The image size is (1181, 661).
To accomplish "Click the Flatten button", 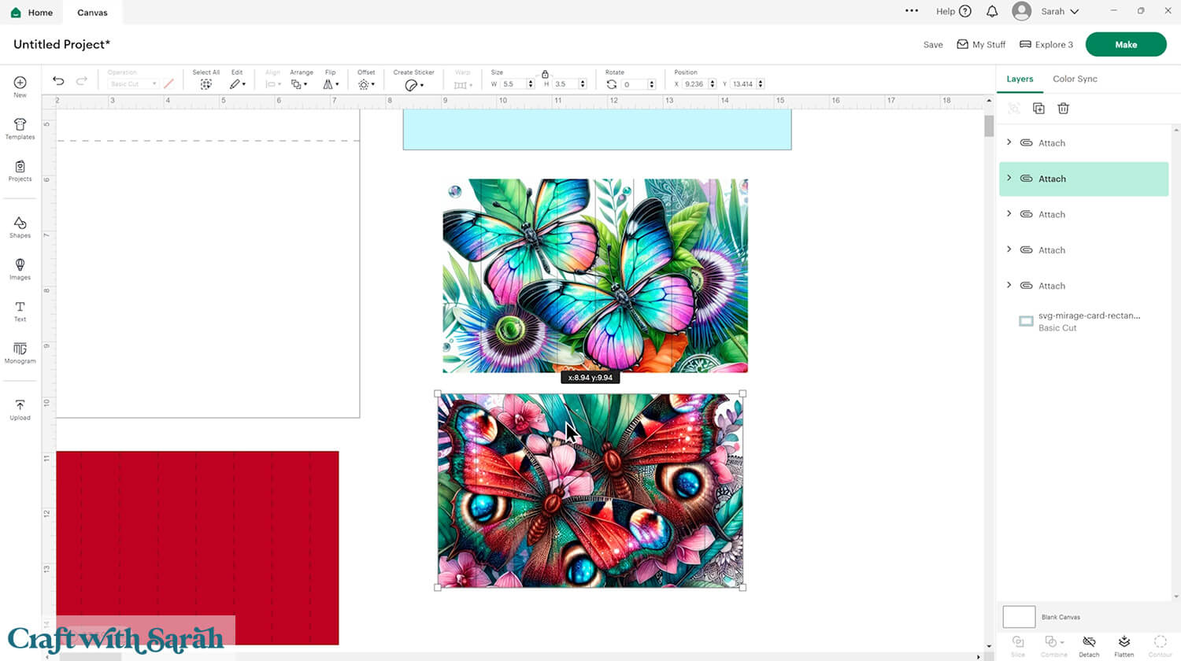I will (1124, 645).
